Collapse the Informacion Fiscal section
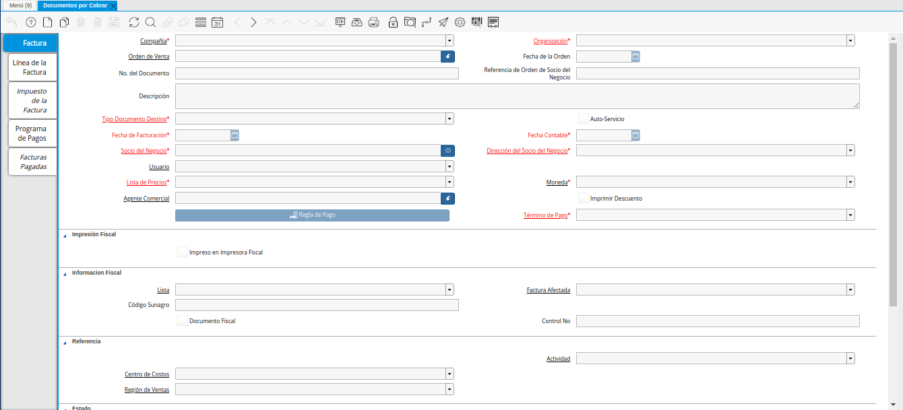The image size is (903, 410). (65, 273)
